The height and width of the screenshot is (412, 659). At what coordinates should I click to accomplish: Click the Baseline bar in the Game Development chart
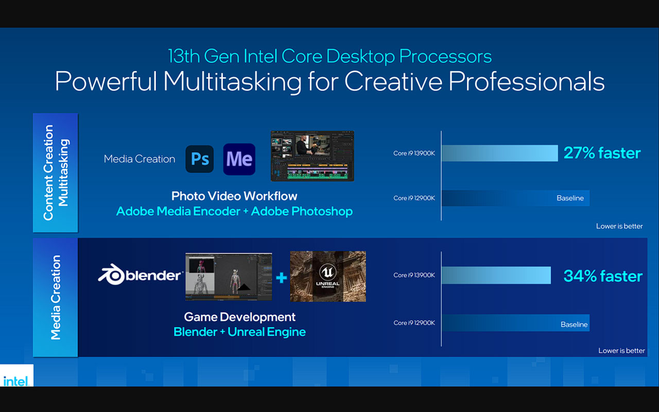click(x=515, y=323)
